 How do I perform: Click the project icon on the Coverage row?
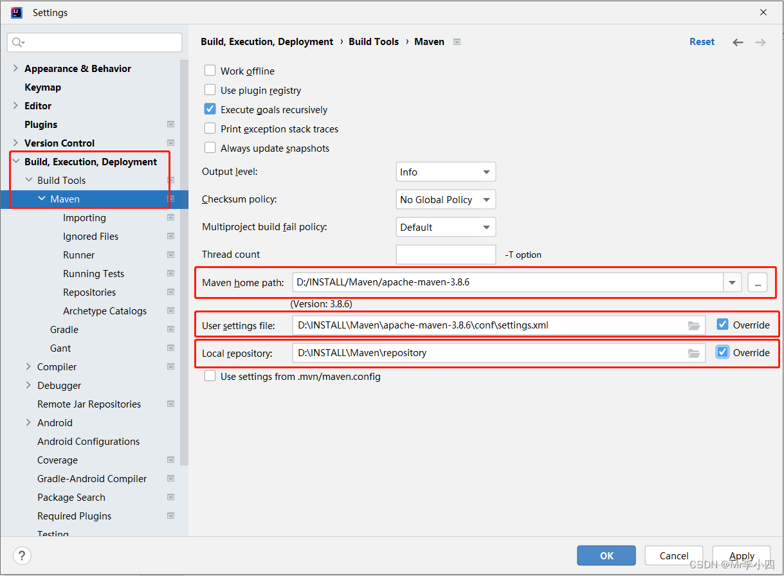click(x=170, y=460)
